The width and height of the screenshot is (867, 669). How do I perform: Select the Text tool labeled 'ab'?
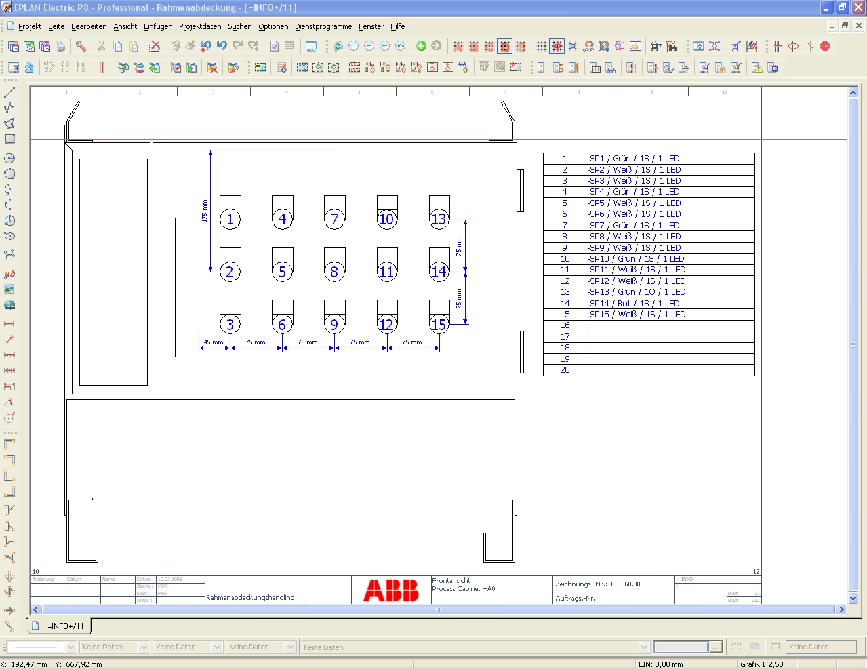point(9,274)
